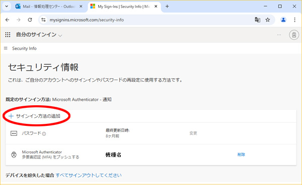View site information icon in address bar
Viewport: 302px width, 185px height.
[x=43, y=20]
